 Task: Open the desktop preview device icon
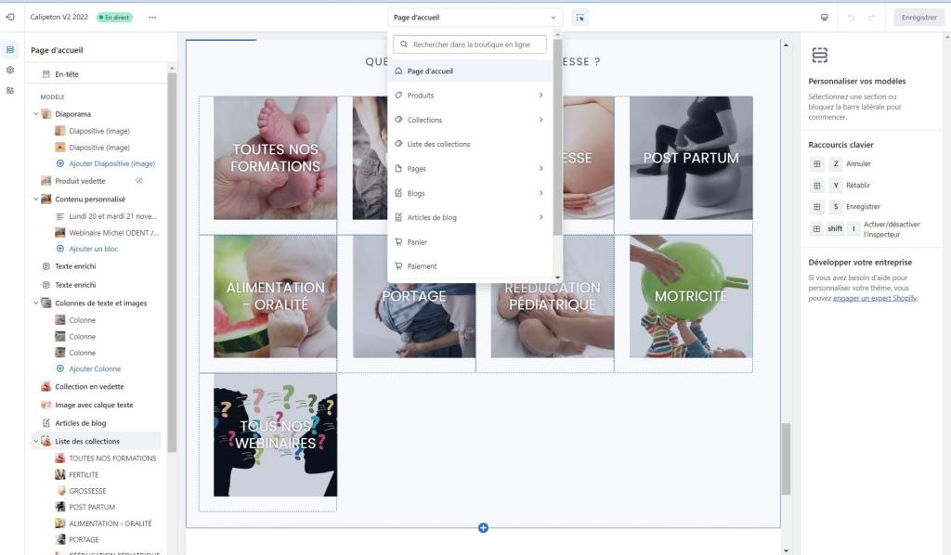pos(825,17)
